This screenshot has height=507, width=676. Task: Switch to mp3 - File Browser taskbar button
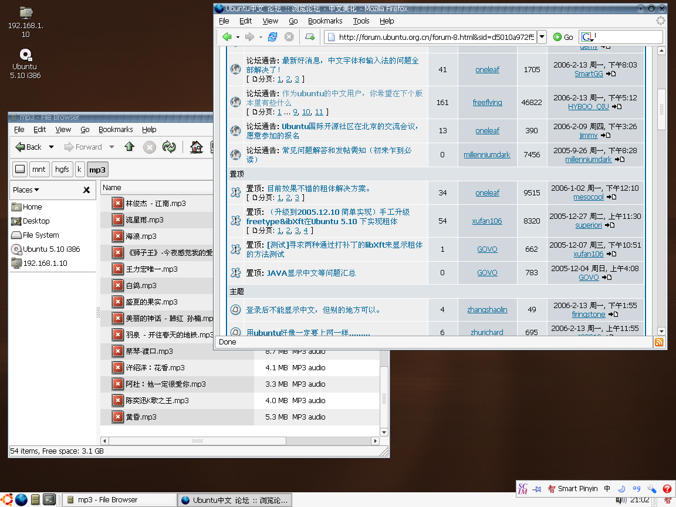(120, 500)
